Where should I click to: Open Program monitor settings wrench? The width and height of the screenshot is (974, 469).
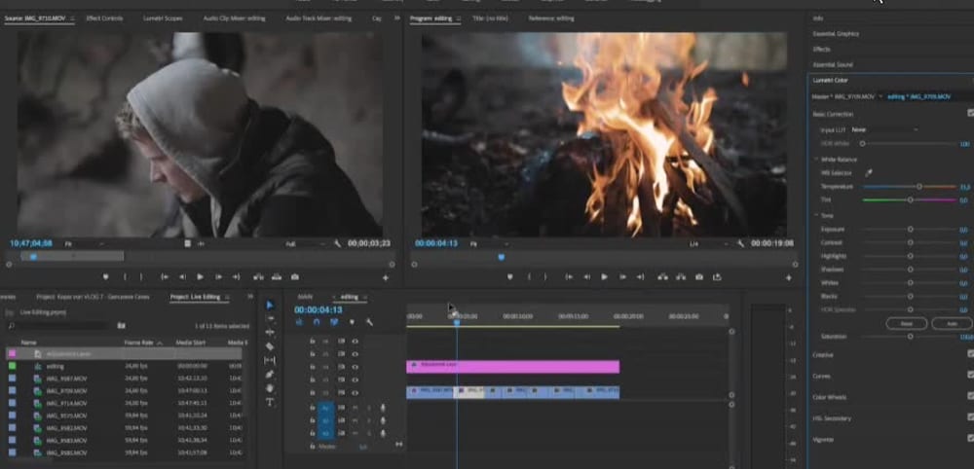click(740, 244)
